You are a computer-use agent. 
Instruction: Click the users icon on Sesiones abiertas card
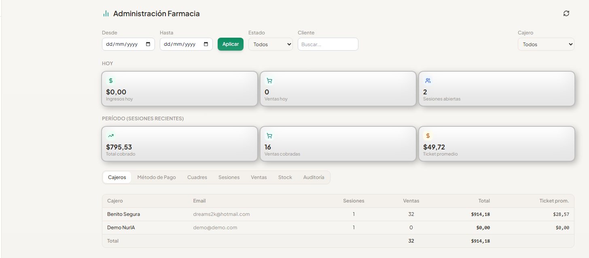point(428,81)
